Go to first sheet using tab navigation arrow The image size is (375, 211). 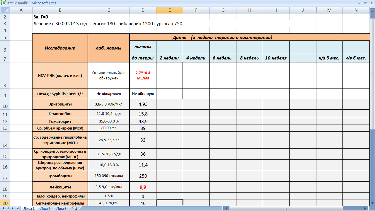click(x=3, y=208)
